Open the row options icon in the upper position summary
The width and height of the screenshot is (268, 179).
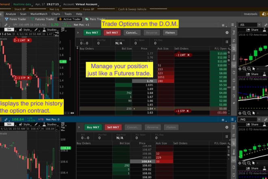[227, 42]
